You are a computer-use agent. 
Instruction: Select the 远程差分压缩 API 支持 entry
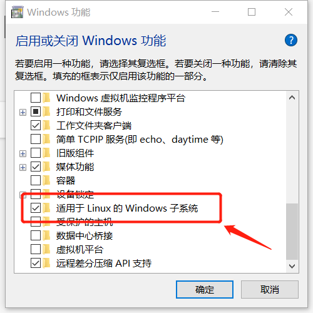[104, 264]
